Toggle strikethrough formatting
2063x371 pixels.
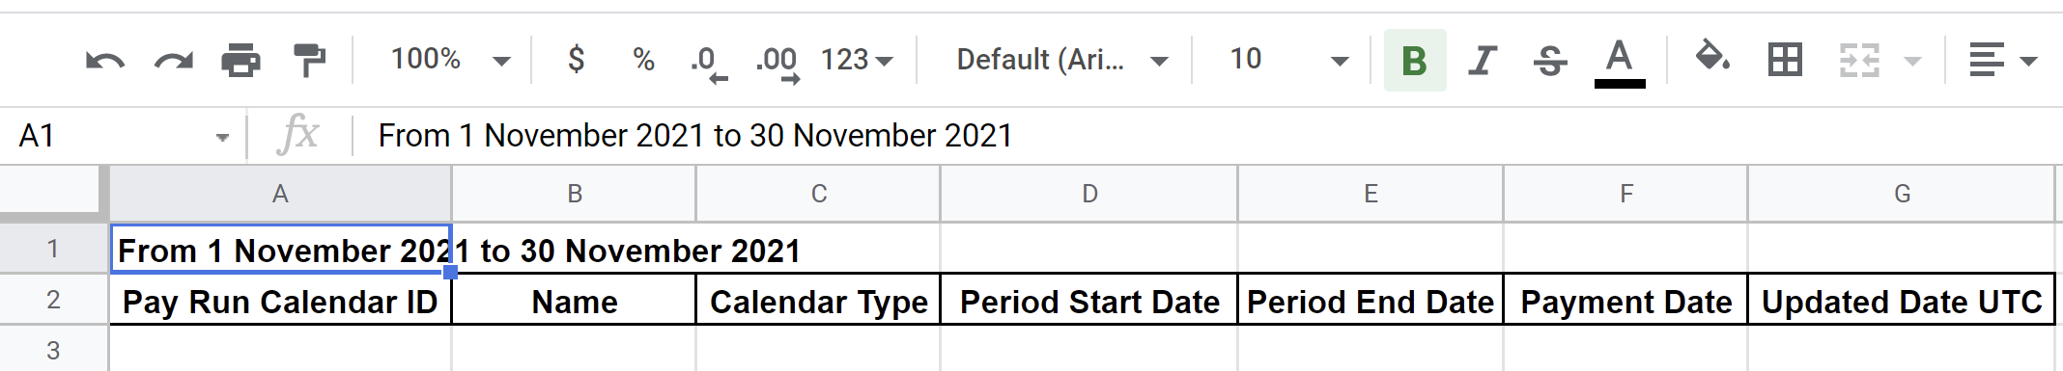[1550, 61]
